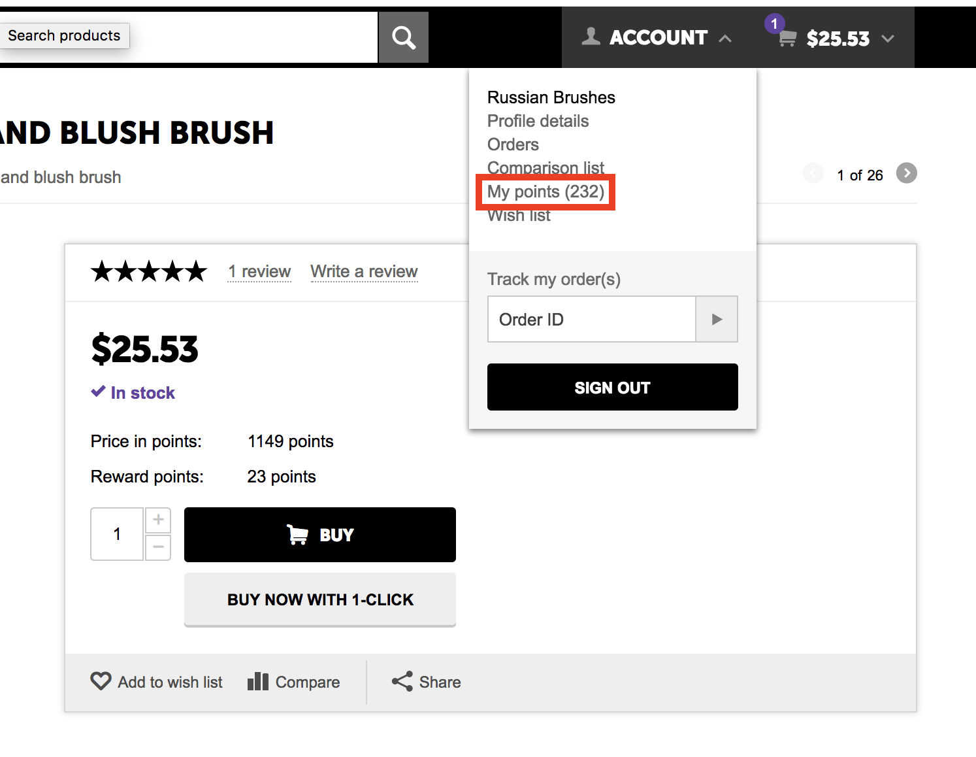
Task: Select Orders in the account menu
Action: coord(513,144)
